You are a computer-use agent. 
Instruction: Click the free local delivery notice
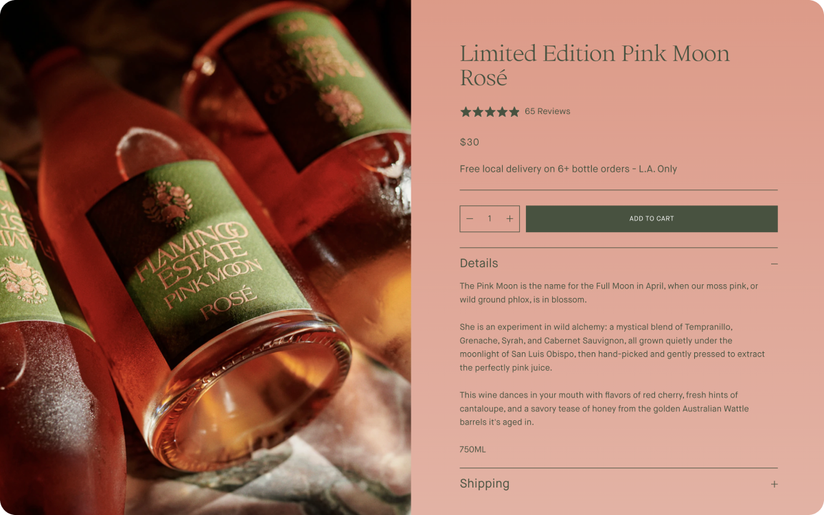pyautogui.click(x=569, y=169)
